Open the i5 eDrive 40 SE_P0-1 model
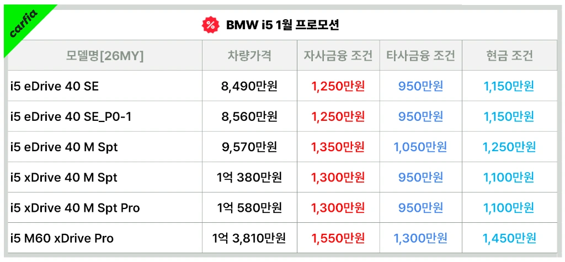Screen dimensions: 565x262 click(71, 117)
